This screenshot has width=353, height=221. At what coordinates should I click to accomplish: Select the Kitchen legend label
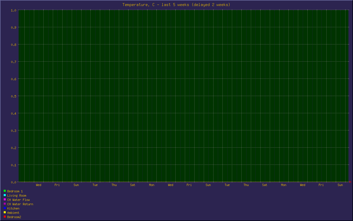coord(13,208)
